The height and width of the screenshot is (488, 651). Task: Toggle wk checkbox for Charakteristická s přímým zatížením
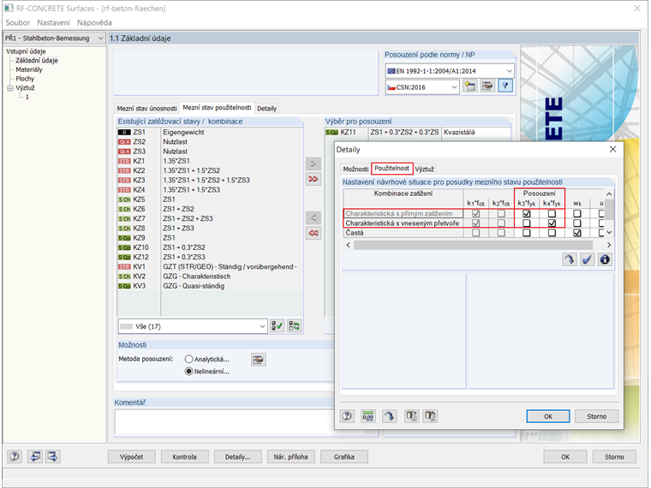(577, 214)
